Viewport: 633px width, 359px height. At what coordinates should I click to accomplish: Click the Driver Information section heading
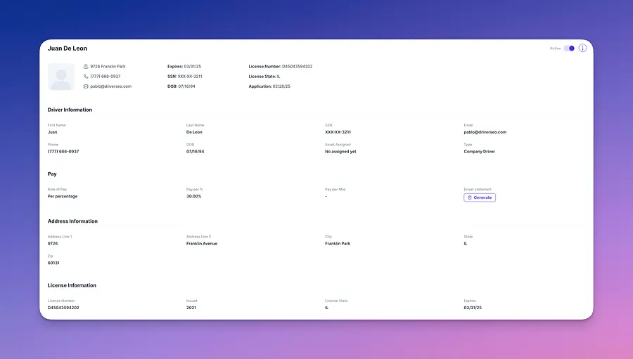point(70,110)
